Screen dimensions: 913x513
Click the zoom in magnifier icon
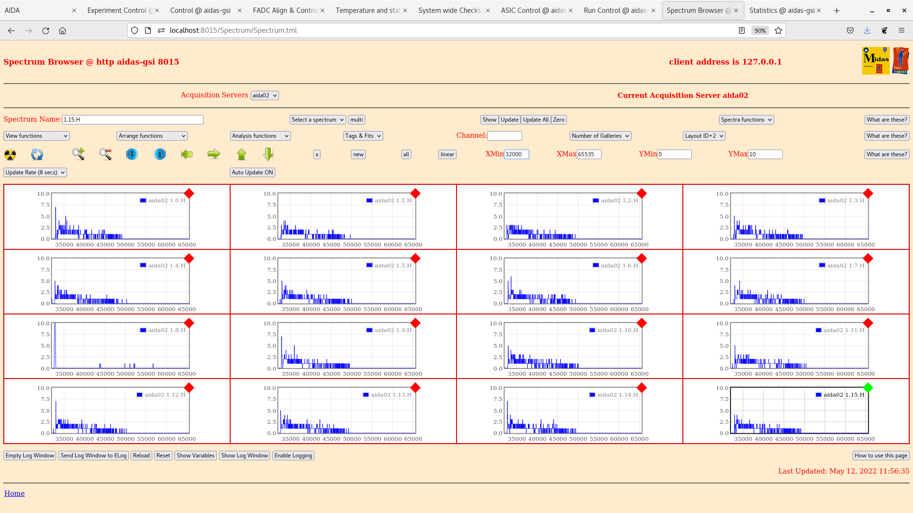pos(78,154)
